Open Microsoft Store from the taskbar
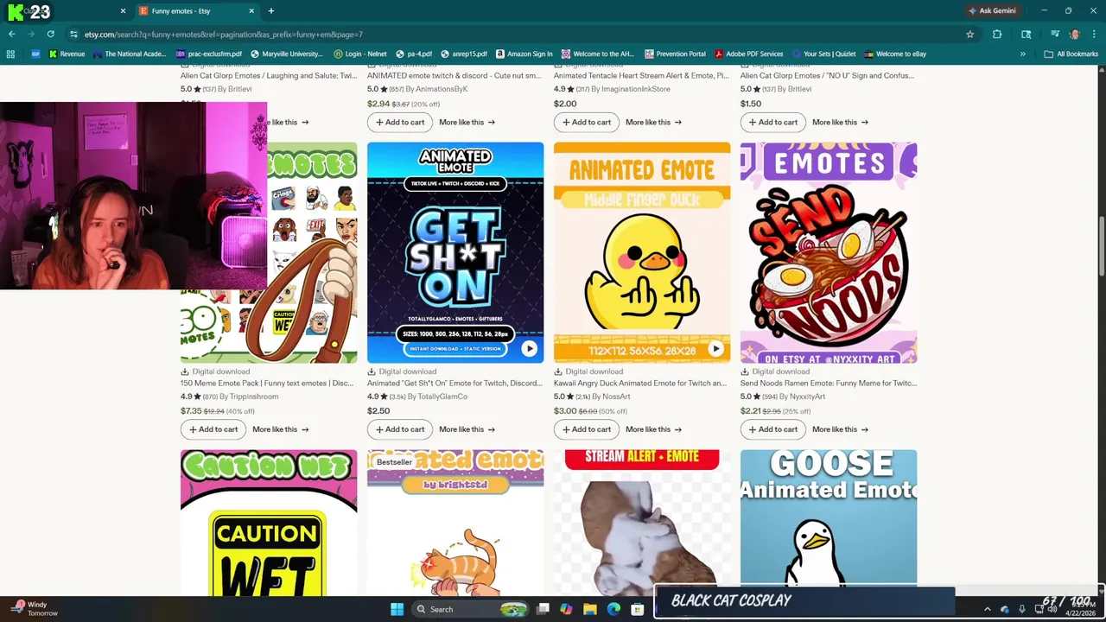 point(638,609)
